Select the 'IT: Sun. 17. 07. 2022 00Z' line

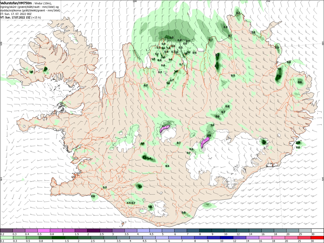coord(16,14)
